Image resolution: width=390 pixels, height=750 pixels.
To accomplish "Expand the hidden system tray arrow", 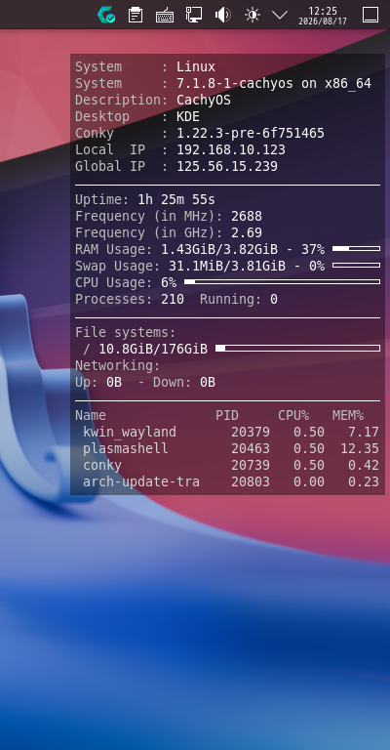I will tap(280, 15).
